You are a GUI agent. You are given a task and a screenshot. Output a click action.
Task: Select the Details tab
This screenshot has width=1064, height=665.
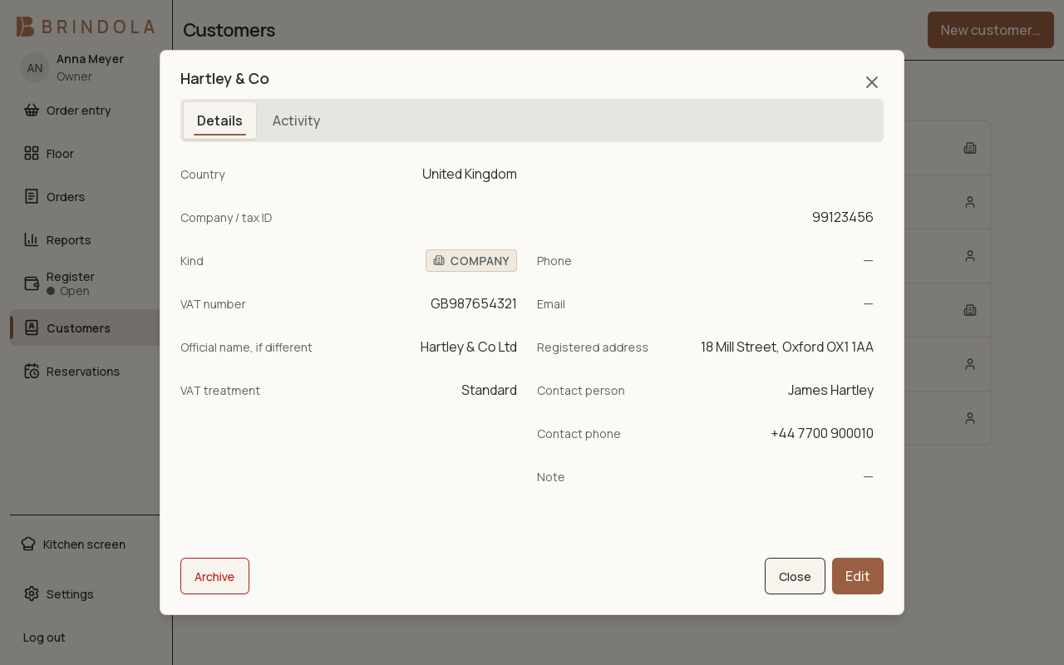(x=219, y=121)
